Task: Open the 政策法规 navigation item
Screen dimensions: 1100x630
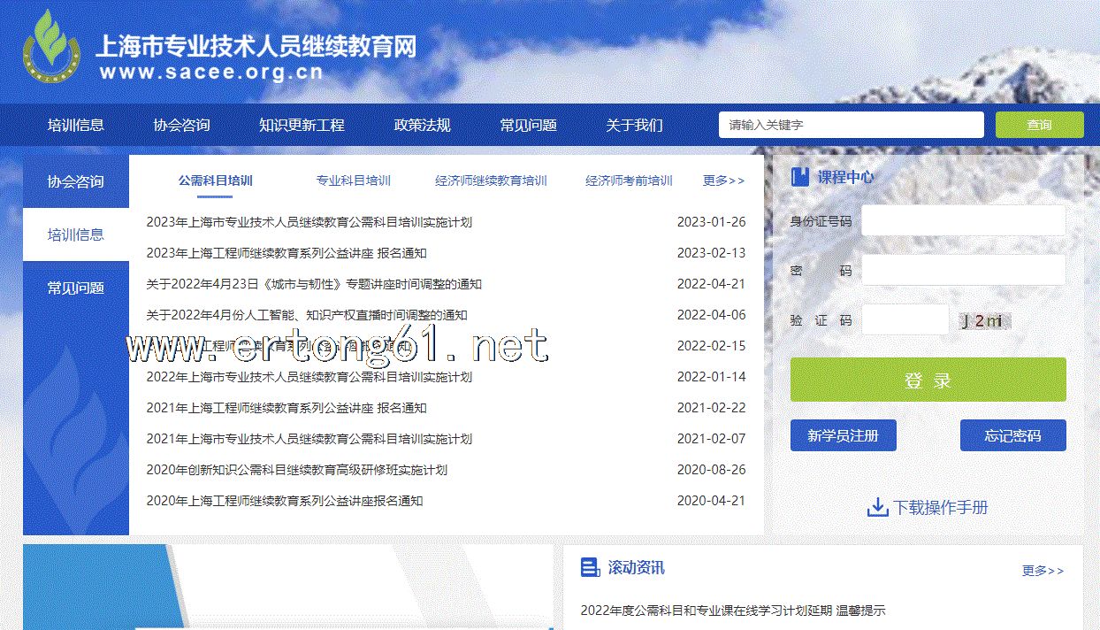Action: point(422,125)
